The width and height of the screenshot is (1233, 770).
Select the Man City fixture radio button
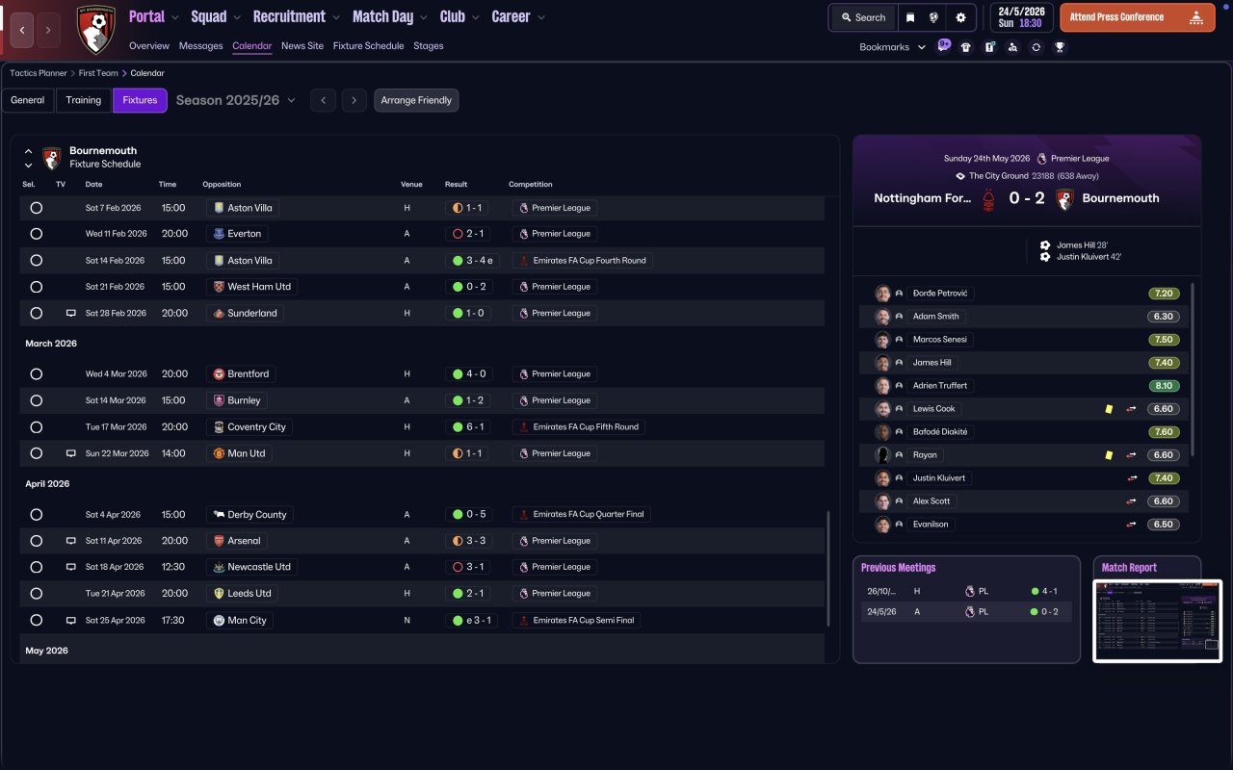tap(36, 621)
